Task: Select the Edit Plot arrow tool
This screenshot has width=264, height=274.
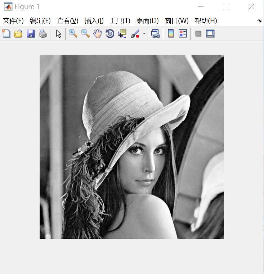Action: click(x=59, y=33)
